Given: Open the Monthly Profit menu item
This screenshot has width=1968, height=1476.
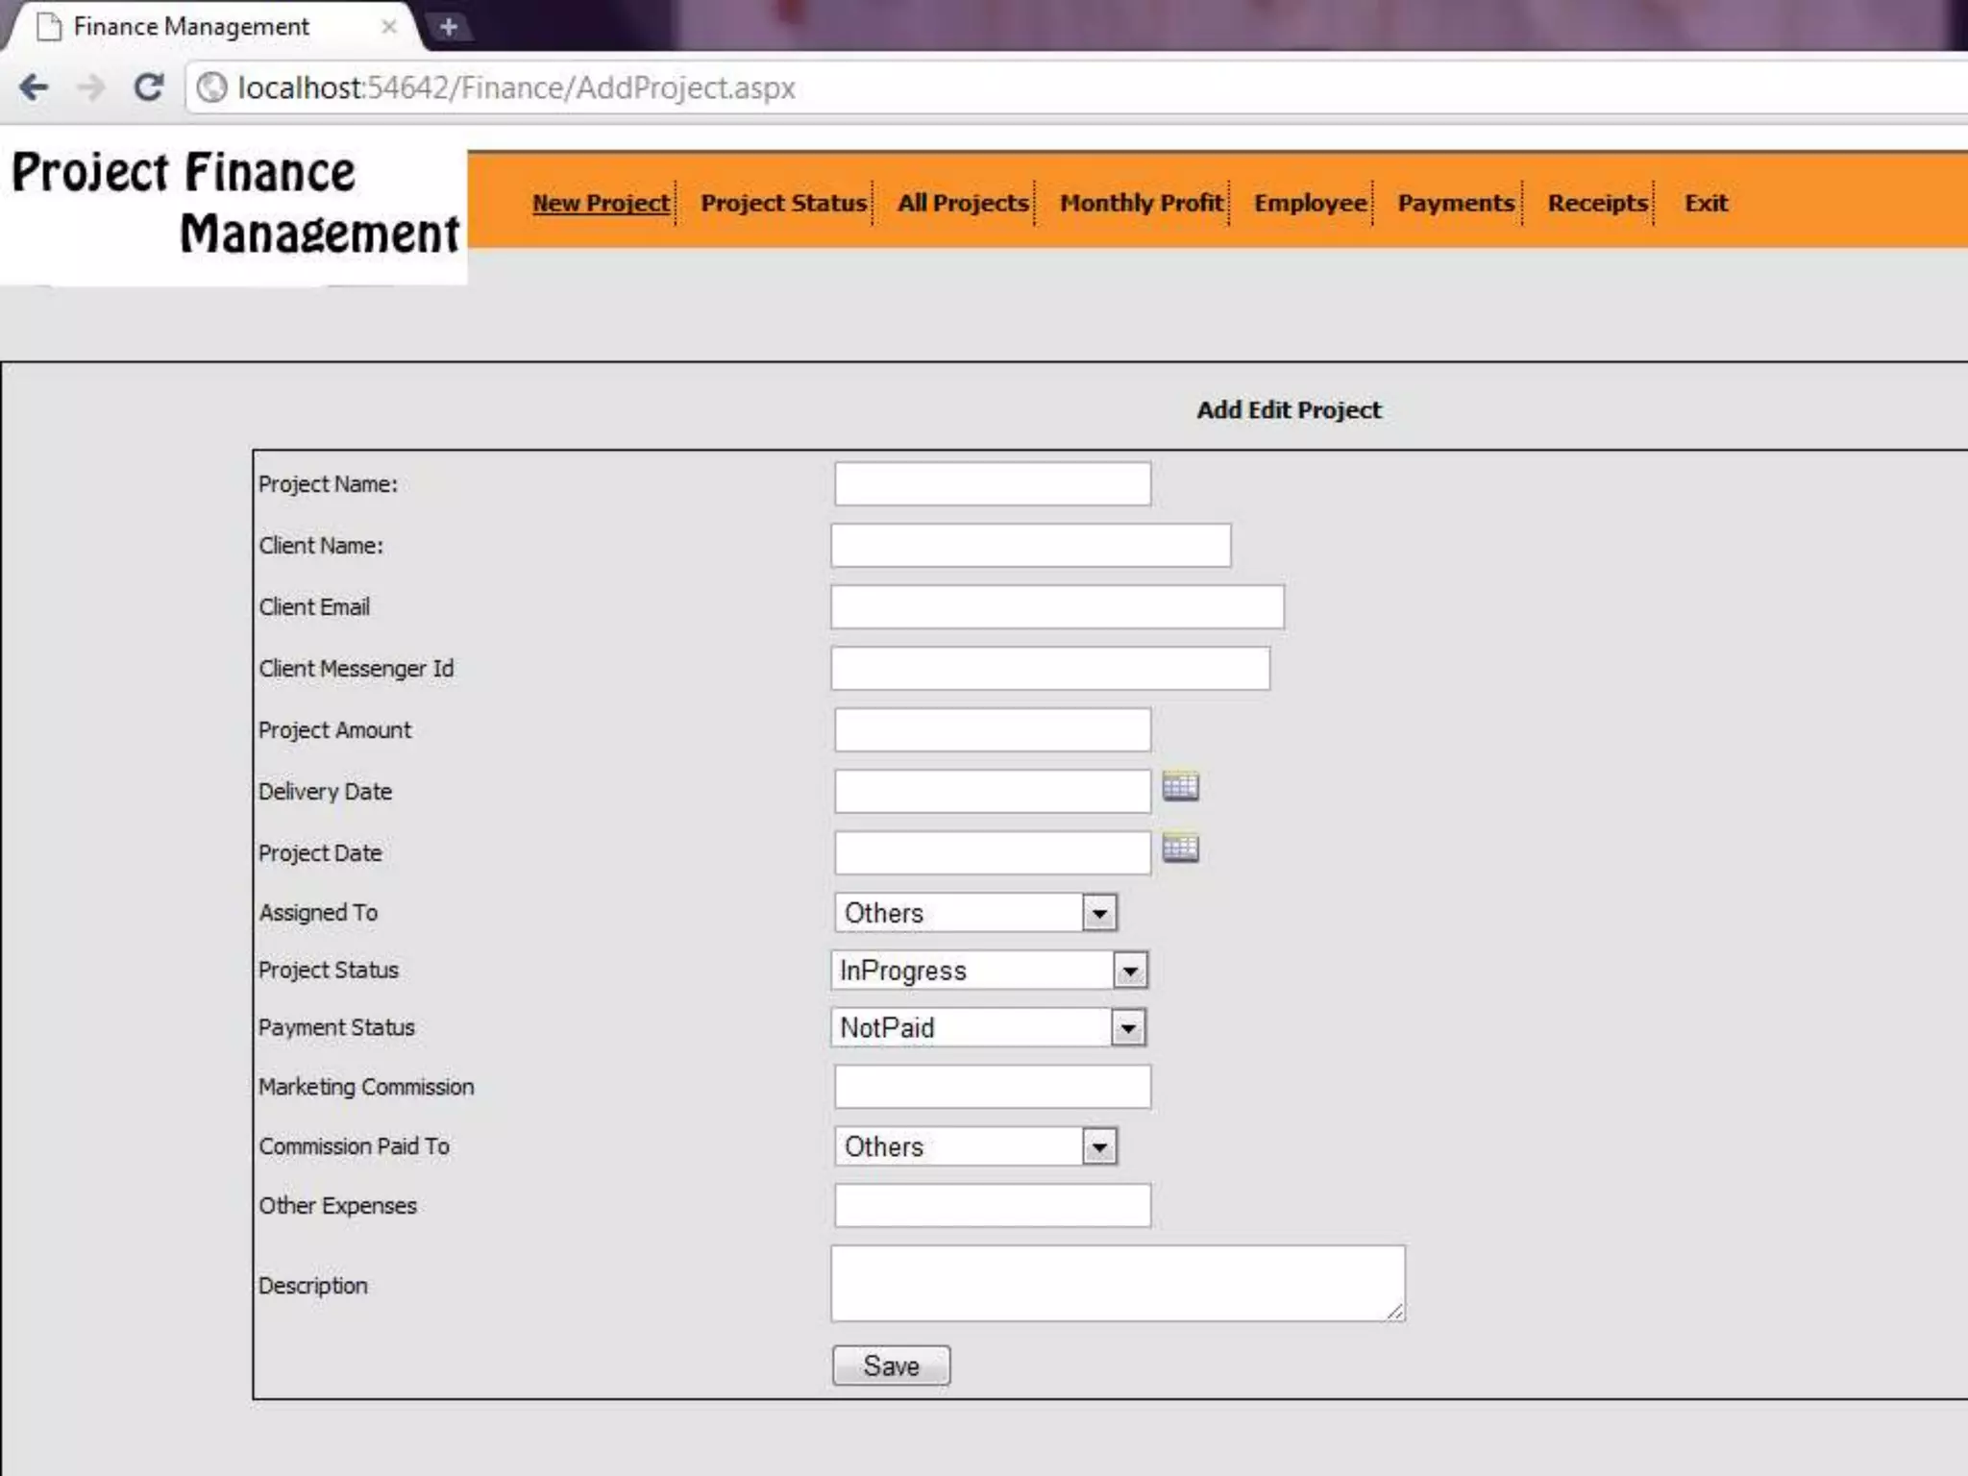Looking at the screenshot, I should (1141, 203).
